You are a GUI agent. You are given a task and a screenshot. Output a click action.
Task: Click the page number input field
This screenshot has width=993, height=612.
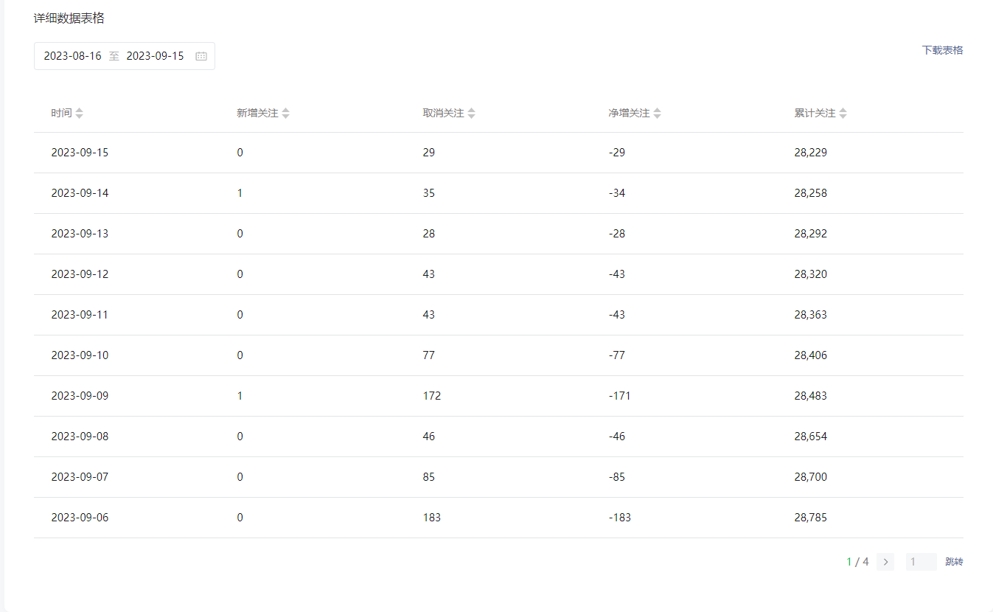coord(921,562)
